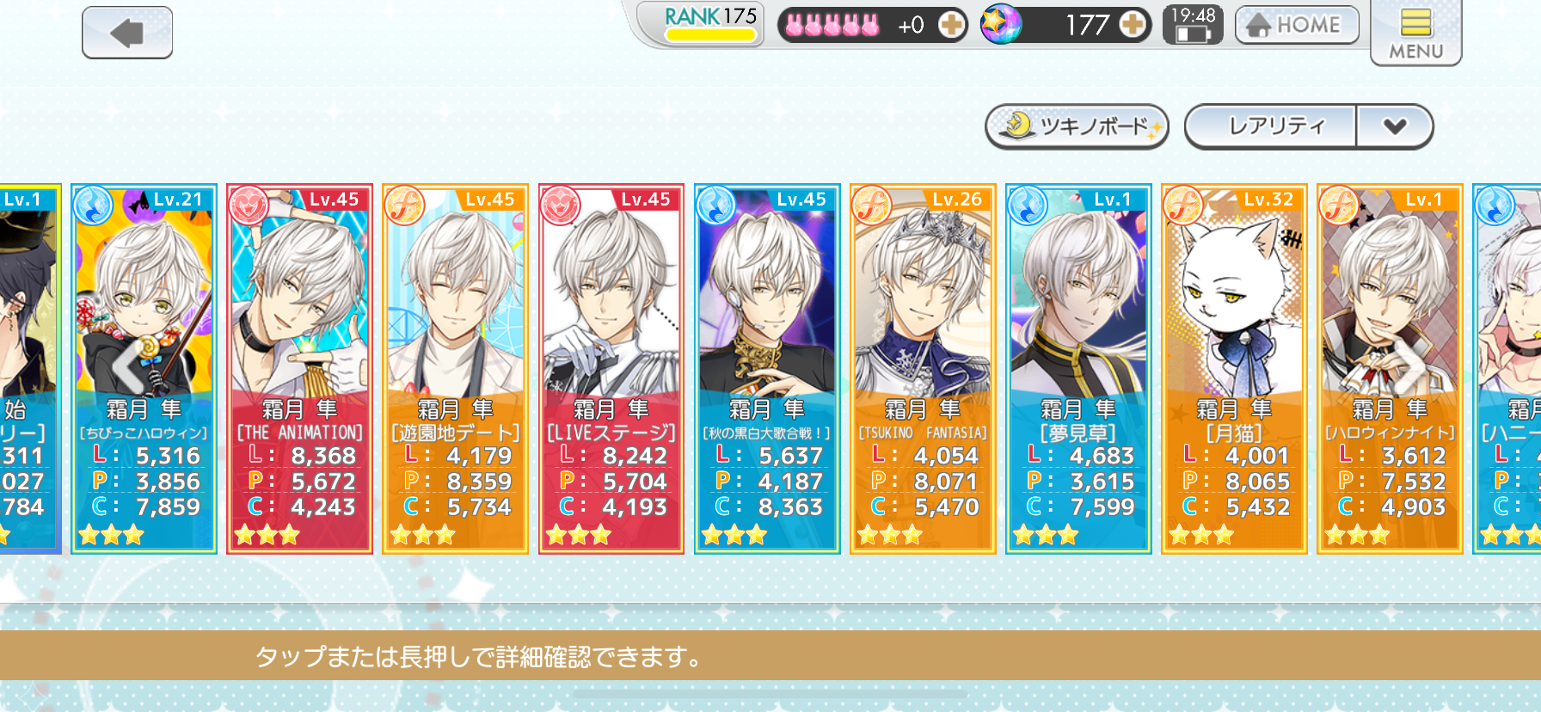Tap the player RANK 175 badge

710,24
